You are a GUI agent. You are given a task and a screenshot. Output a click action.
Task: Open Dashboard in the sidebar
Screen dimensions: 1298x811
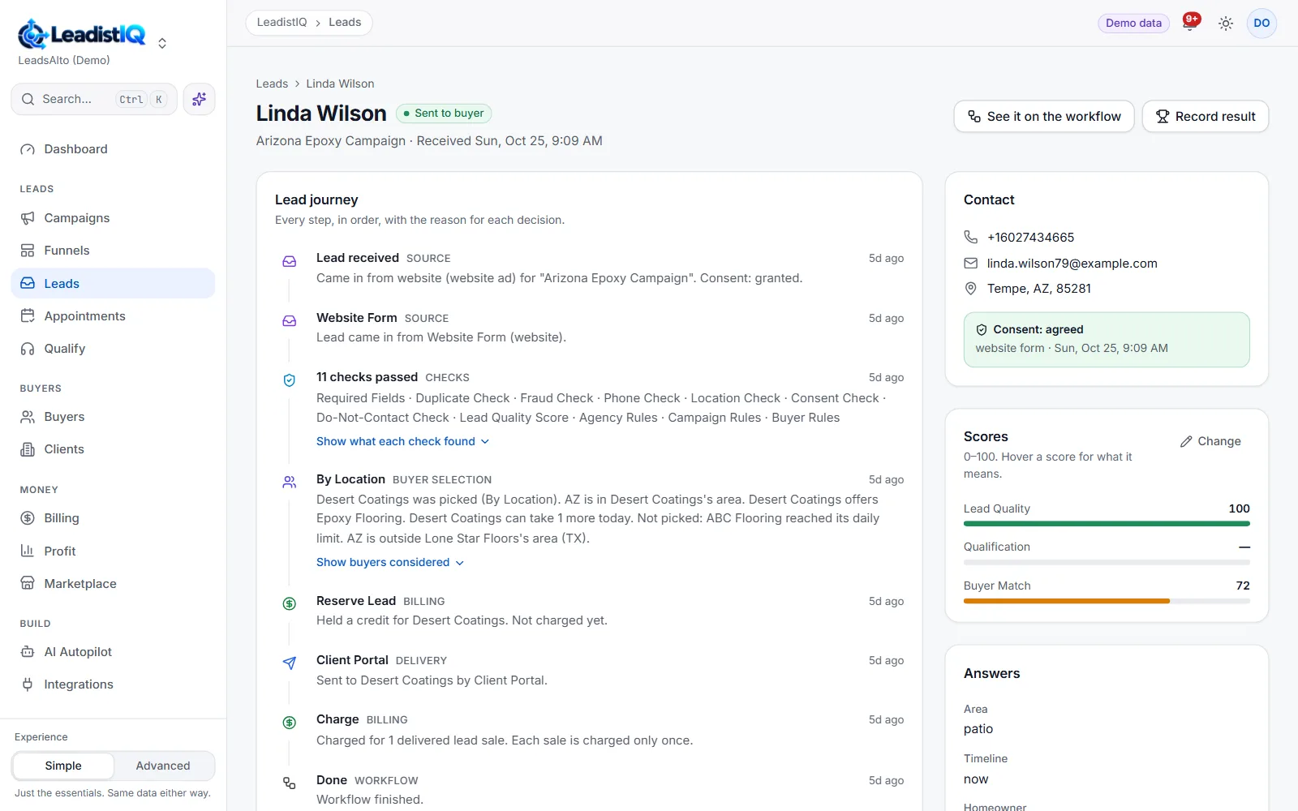click(113, 149)
